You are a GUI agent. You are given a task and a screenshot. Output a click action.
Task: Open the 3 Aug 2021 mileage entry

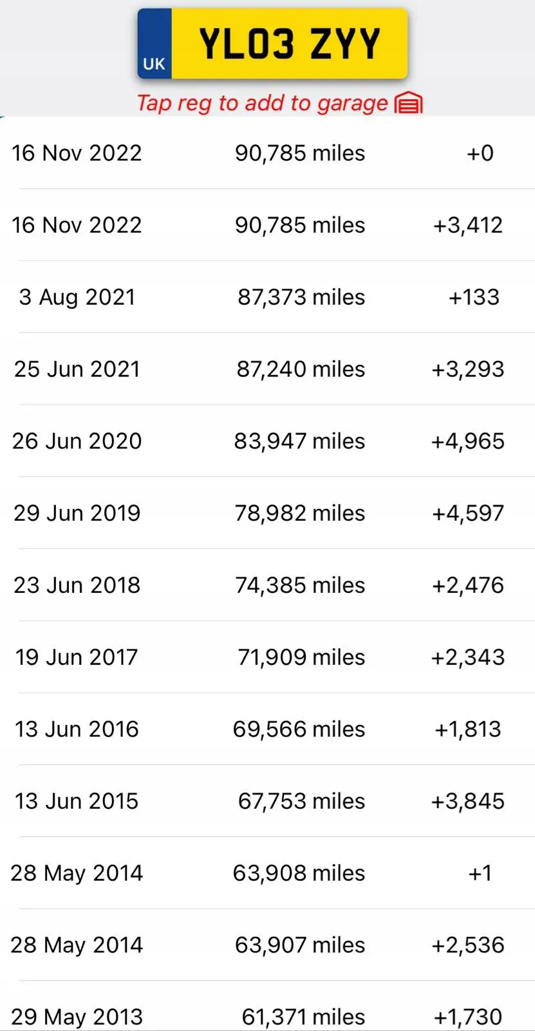point(267,297)
